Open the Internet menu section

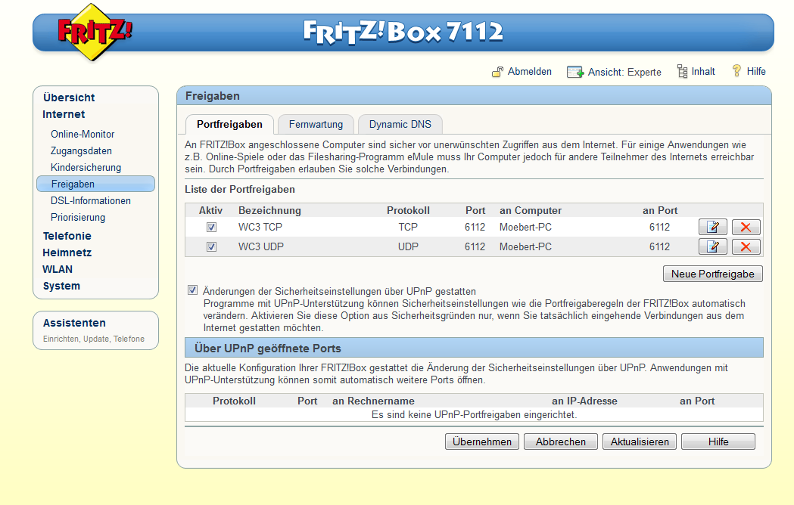(x=64, y=114)
